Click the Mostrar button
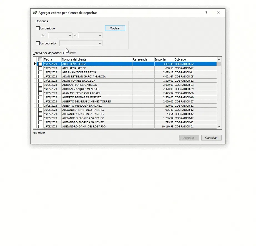The width and height of the screenshot is (256, 246). coord(115,28)
